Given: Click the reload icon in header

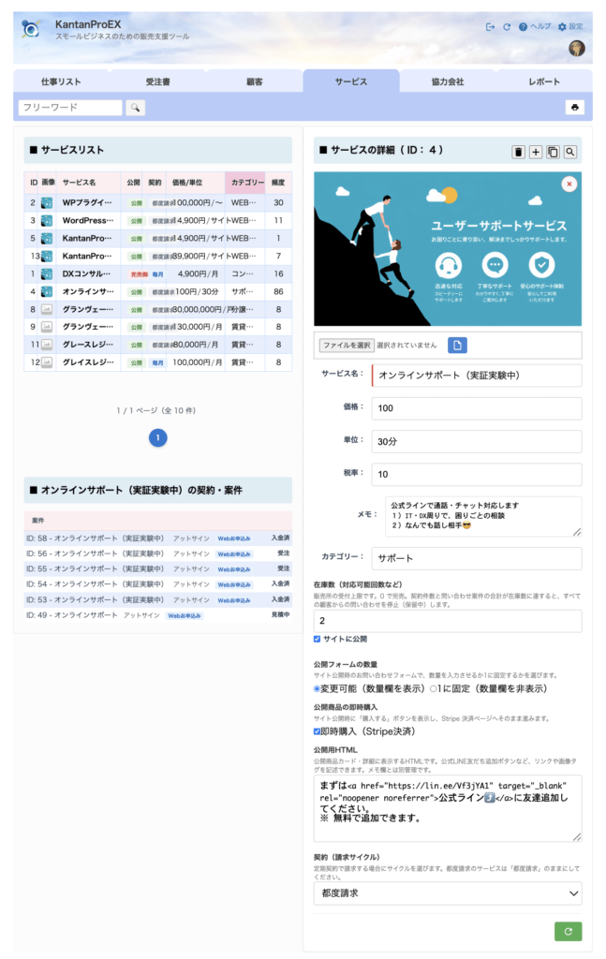Looking at the screenshot, I should (x=507, y=27).
